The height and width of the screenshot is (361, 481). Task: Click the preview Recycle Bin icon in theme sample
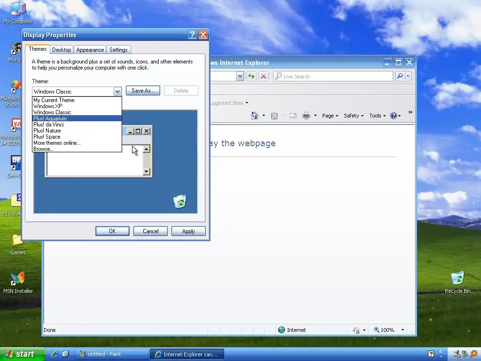coord(180,201)
